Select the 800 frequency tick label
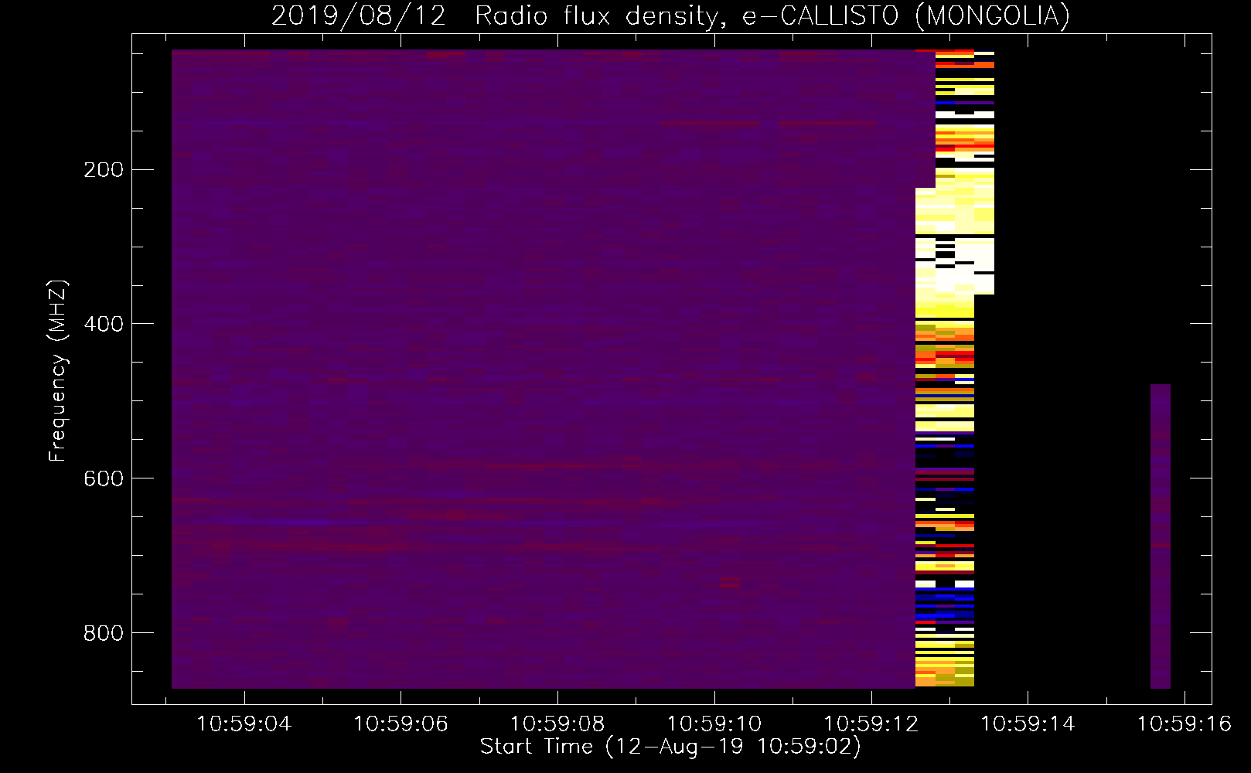Viewport: 1251px width, 773px height. point(104,633)
